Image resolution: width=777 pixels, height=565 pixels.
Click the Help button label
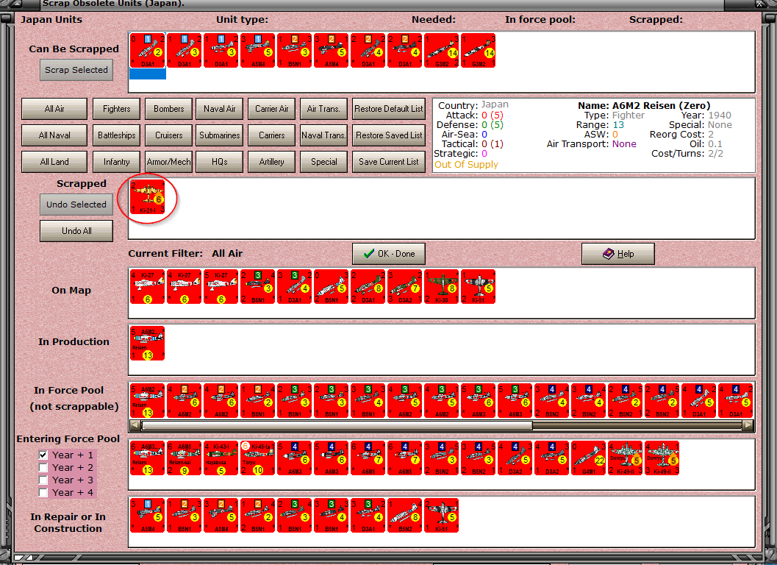tap(626, 254)
